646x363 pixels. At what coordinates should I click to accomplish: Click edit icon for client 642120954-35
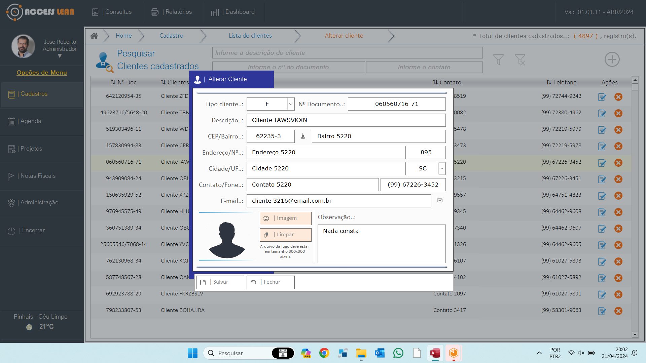[602, 97]
